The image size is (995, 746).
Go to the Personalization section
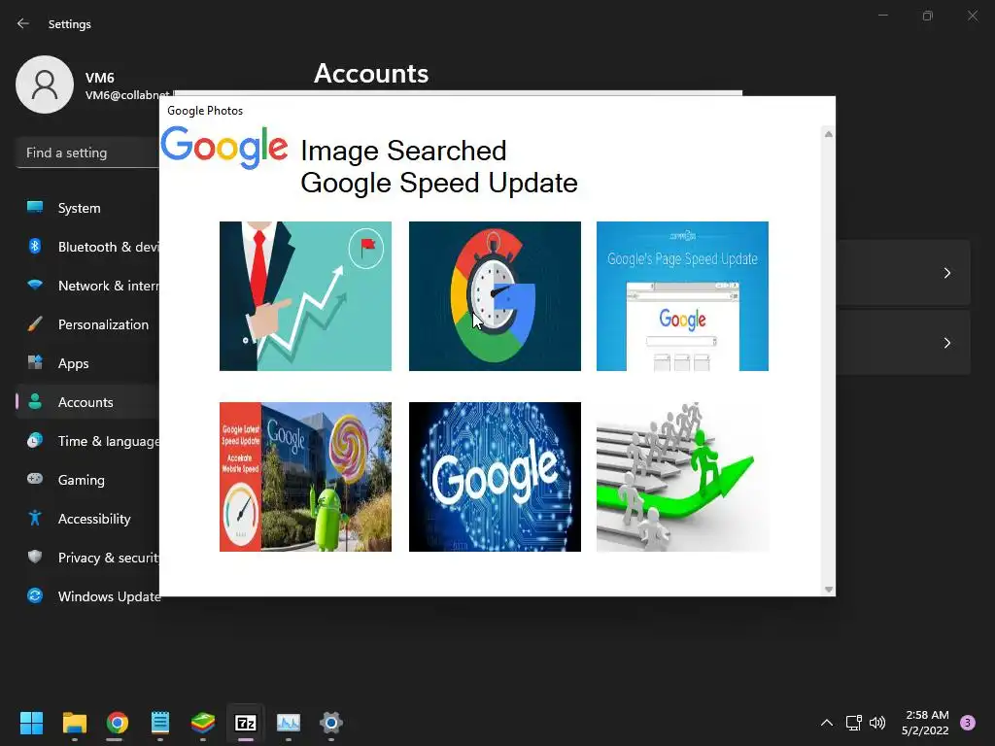87,324
